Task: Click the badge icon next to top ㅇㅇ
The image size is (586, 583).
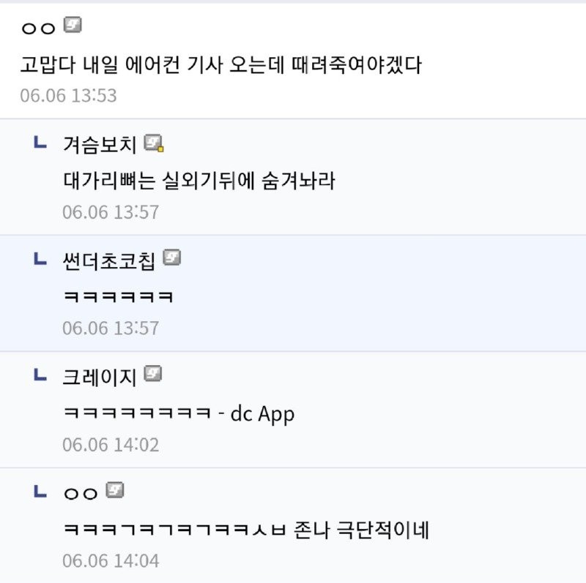Action: pyautogui.click(x=73, y=25)
